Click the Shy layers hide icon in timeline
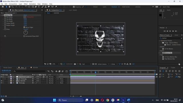This screenshot has height=103, width=183. (56, 71)
